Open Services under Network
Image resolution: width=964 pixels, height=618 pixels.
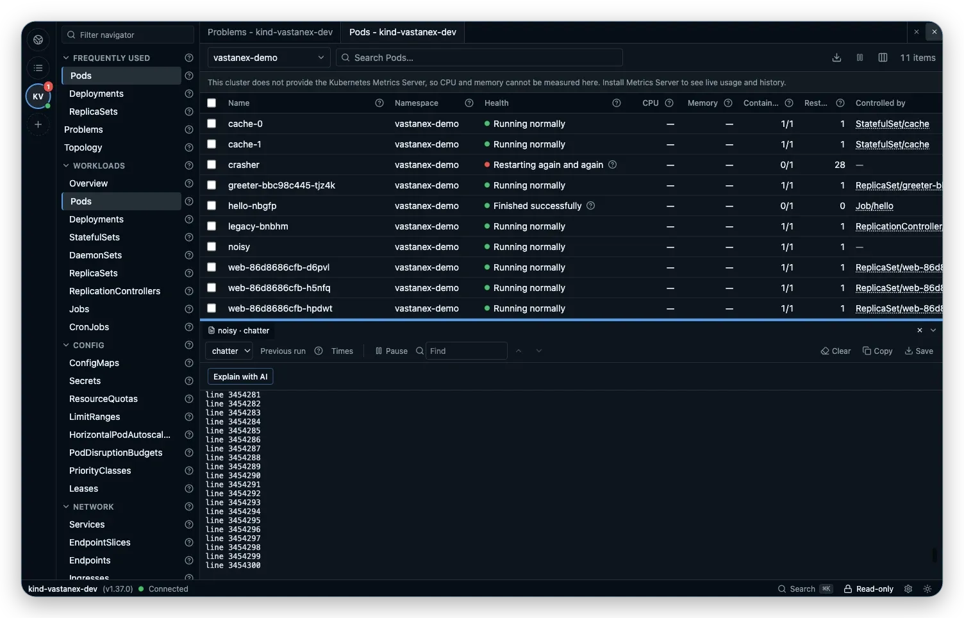(87, 524)
